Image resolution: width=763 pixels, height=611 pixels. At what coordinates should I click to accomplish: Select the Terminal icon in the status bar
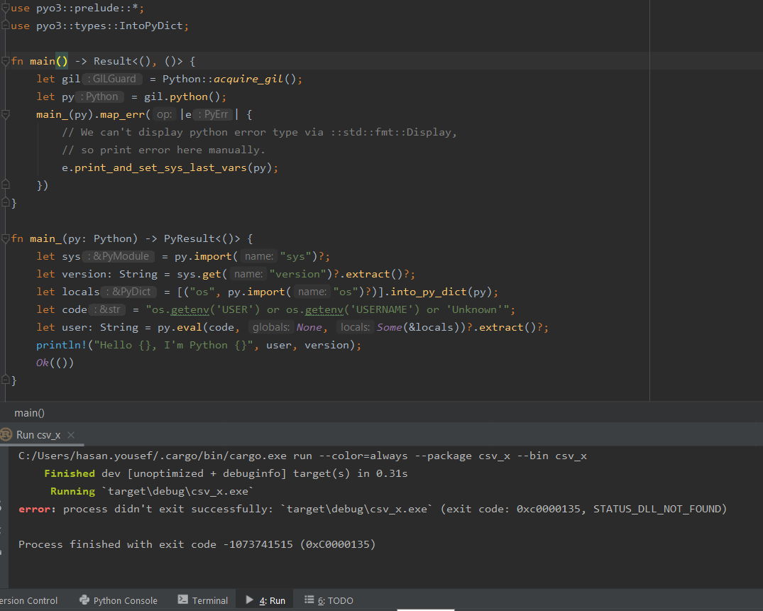click(x=184, y=600)
